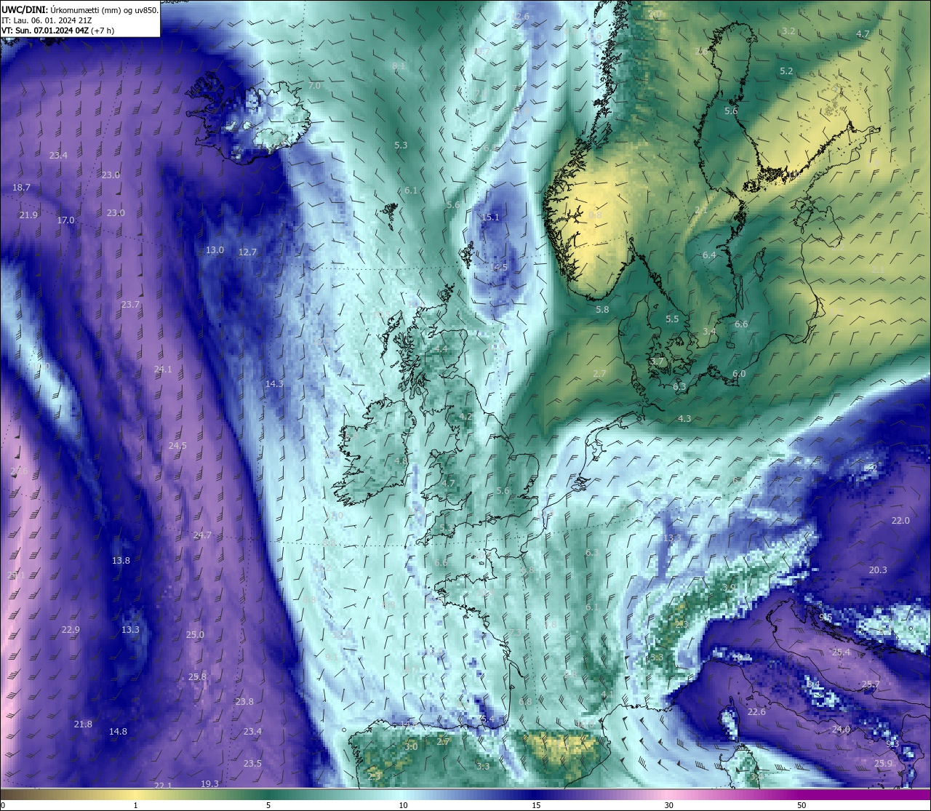Image resolution: width=931 pixels, height=811 pixels.
Task: Click the '24.1' value on the map
Action: [x=163, y=369]
